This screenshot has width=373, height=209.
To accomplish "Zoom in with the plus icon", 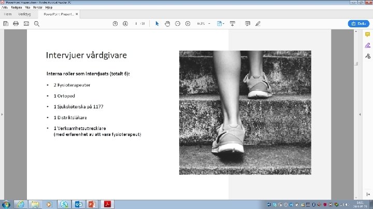I will coord(188,24).
